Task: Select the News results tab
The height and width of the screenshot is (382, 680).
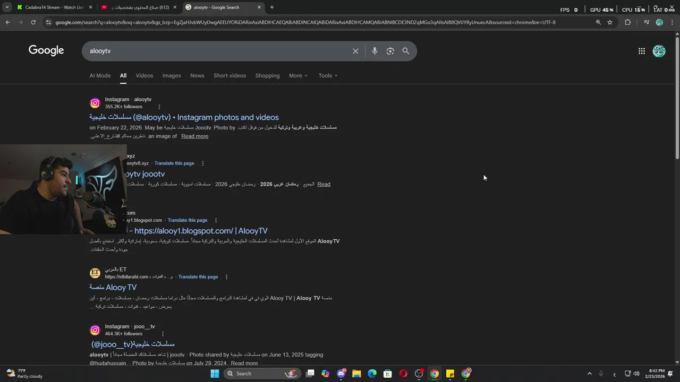Action: [197, 75]
